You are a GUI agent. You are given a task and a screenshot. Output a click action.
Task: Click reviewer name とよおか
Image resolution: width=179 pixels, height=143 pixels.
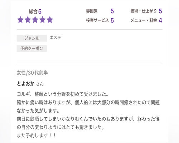(26, 84)
